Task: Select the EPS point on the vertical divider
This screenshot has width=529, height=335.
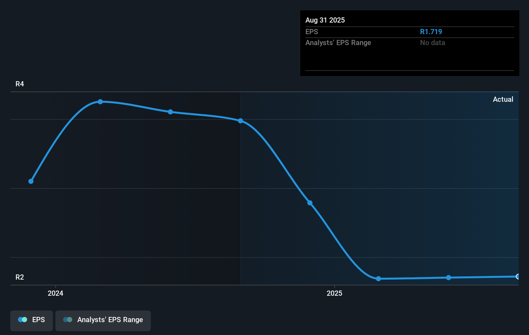Action: (x=241, y=121)
